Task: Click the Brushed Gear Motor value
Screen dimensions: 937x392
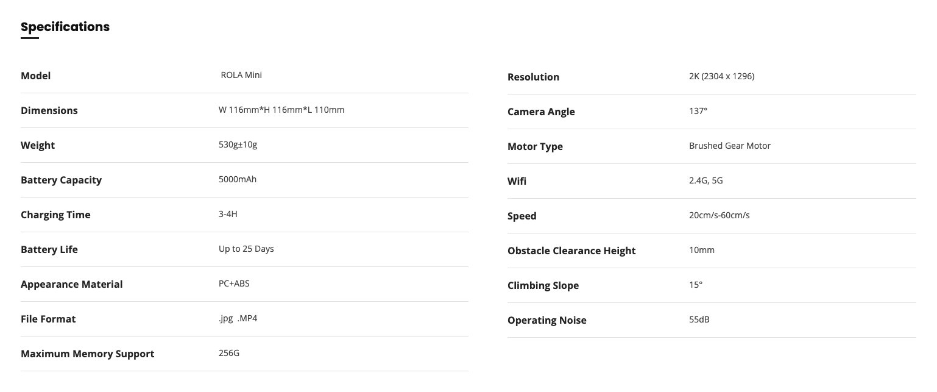Action: 730,146
